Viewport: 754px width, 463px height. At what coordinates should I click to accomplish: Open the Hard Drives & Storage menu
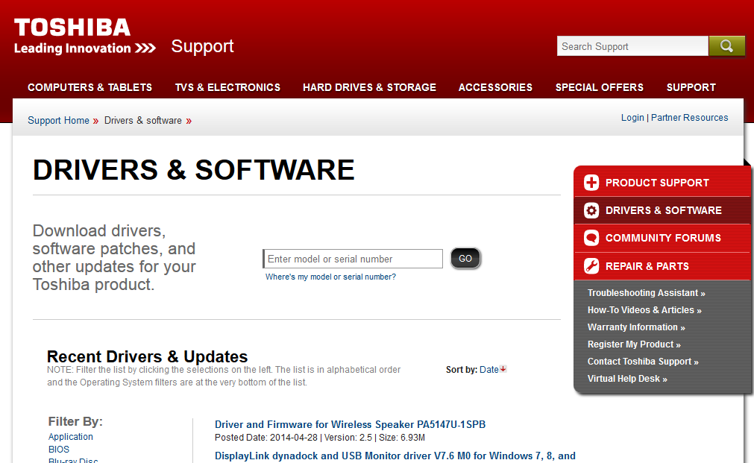coord(369,87)
